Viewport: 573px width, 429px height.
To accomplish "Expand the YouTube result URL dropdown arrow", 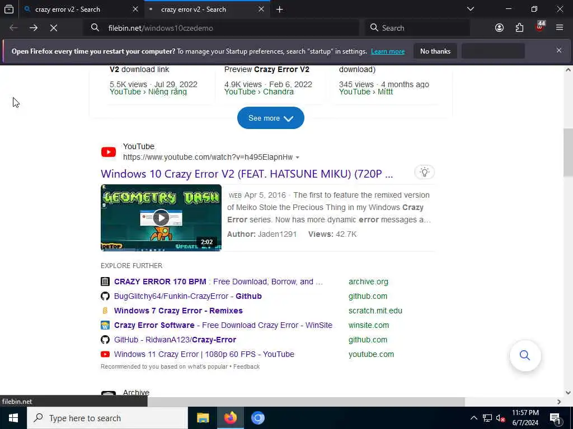I will click(x=298, y=158).
